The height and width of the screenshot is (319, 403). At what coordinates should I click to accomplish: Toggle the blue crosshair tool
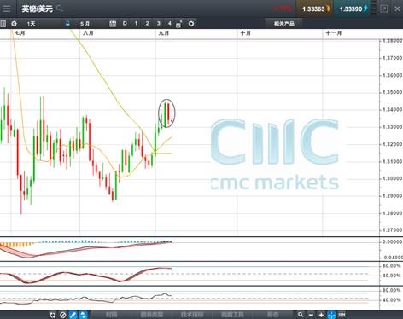[332, 315]
